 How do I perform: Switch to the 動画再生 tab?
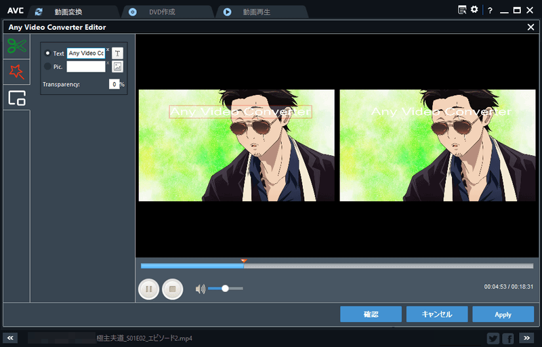click(257, 12)
